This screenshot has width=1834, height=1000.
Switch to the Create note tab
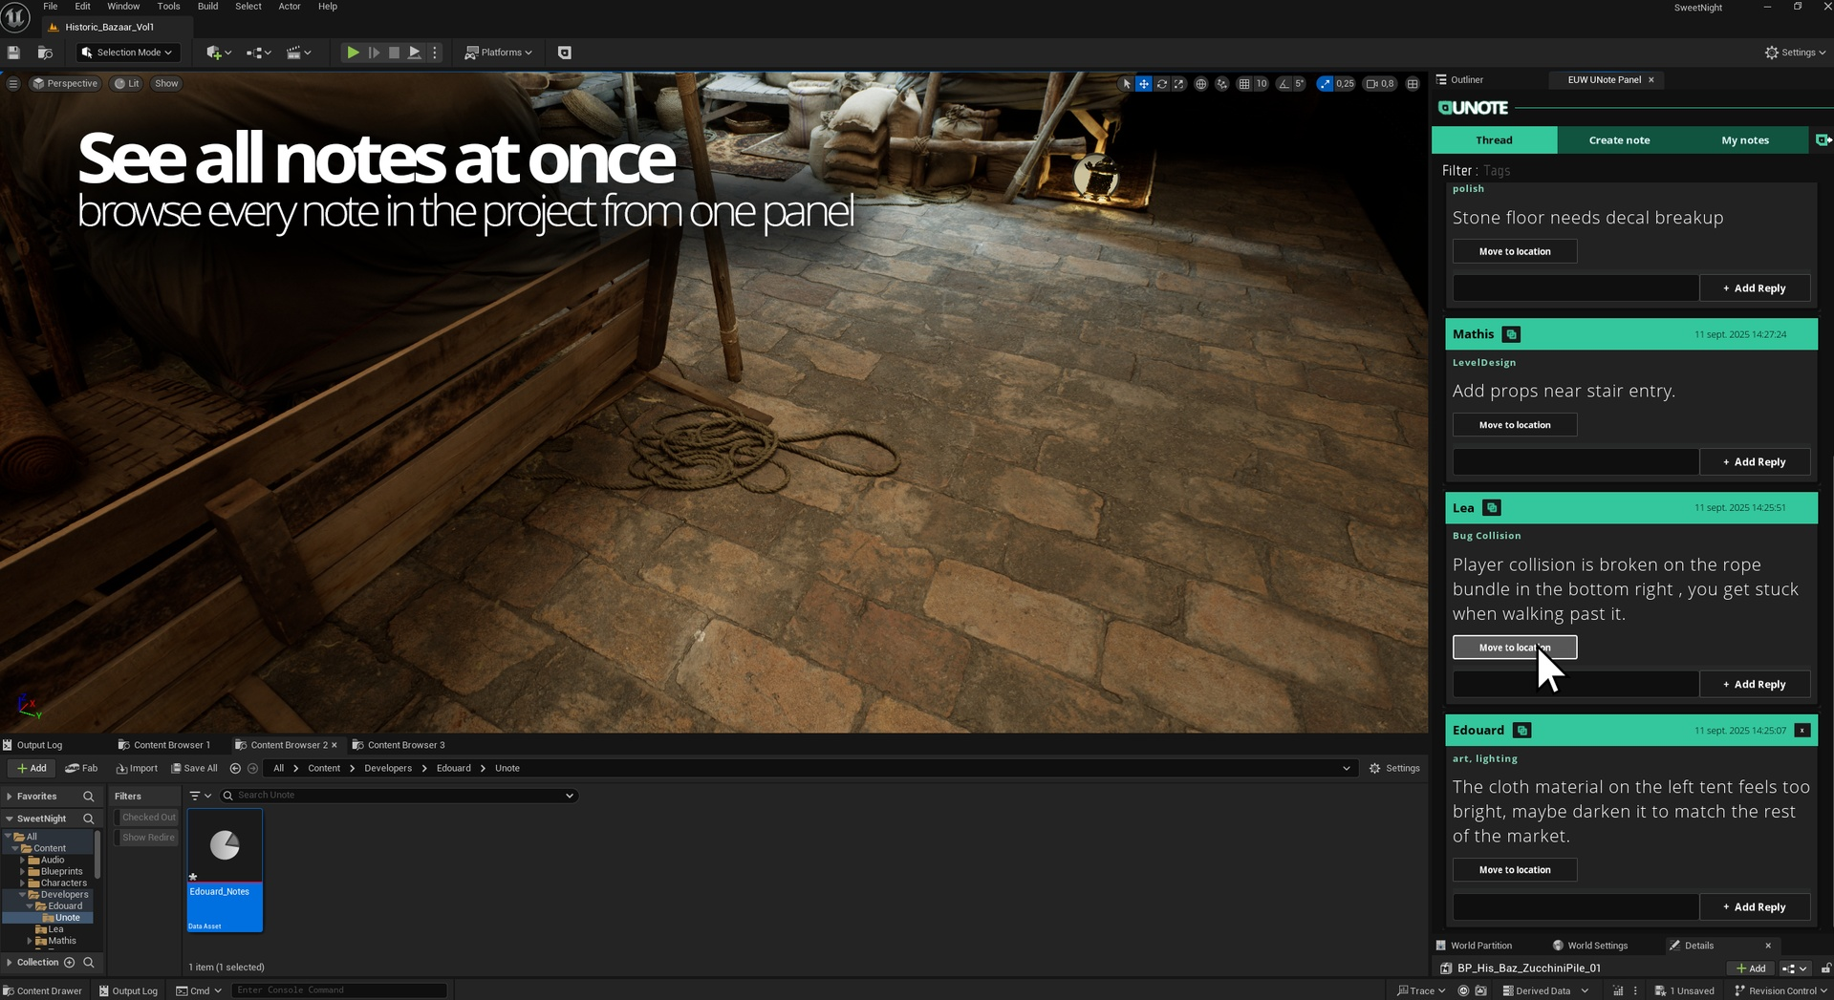pyautogui.click(x=1619, y=140)
